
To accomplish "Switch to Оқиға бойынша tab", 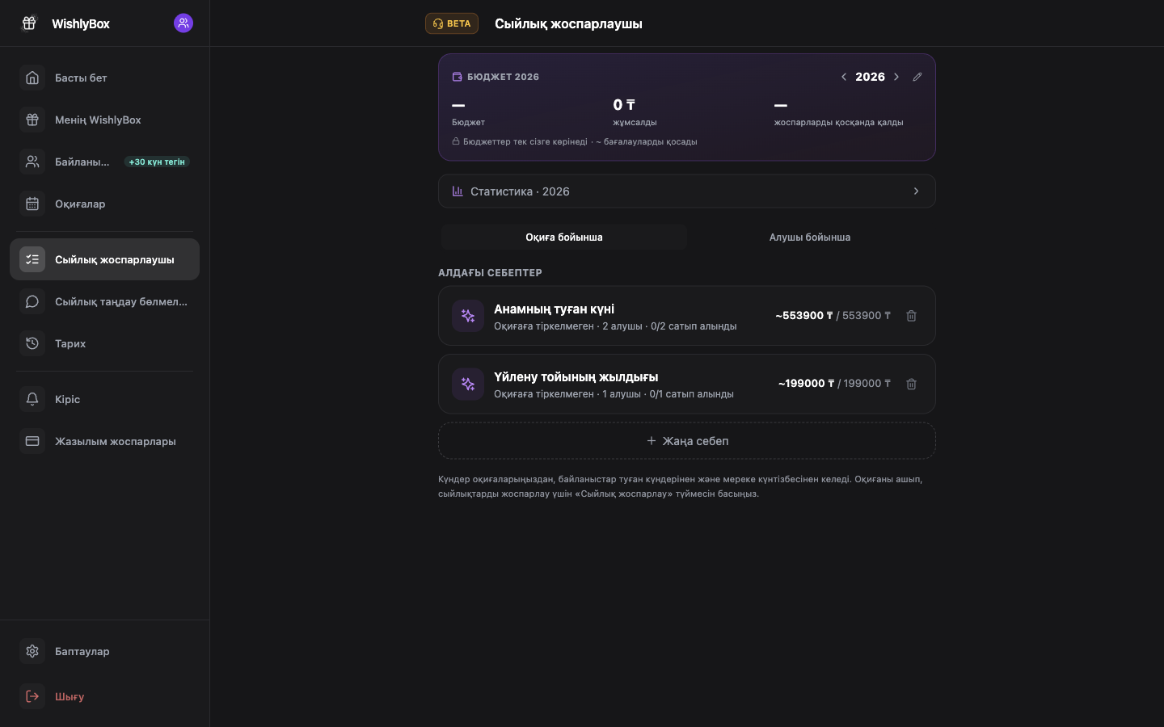I will [564, 237].
